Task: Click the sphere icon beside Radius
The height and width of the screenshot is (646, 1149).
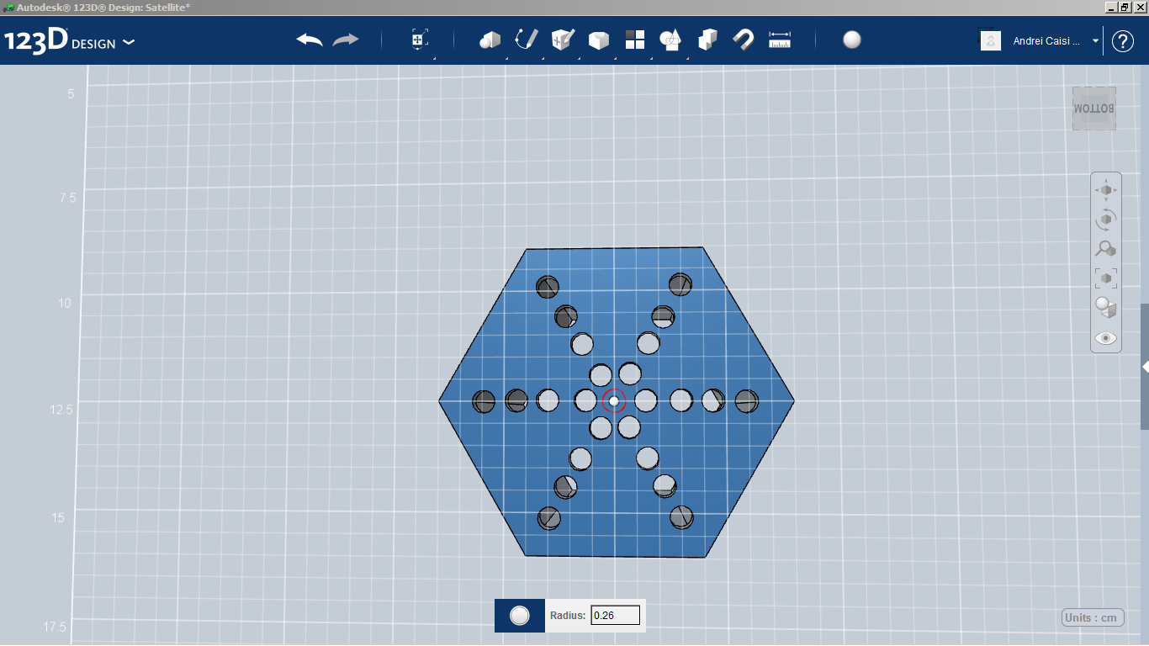Action: [520, 616]
